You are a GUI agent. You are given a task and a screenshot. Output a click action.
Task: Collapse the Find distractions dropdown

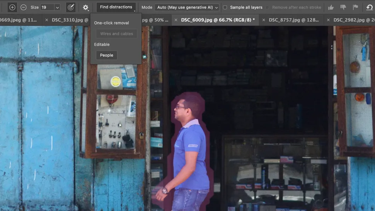click(x=116, y=7)
